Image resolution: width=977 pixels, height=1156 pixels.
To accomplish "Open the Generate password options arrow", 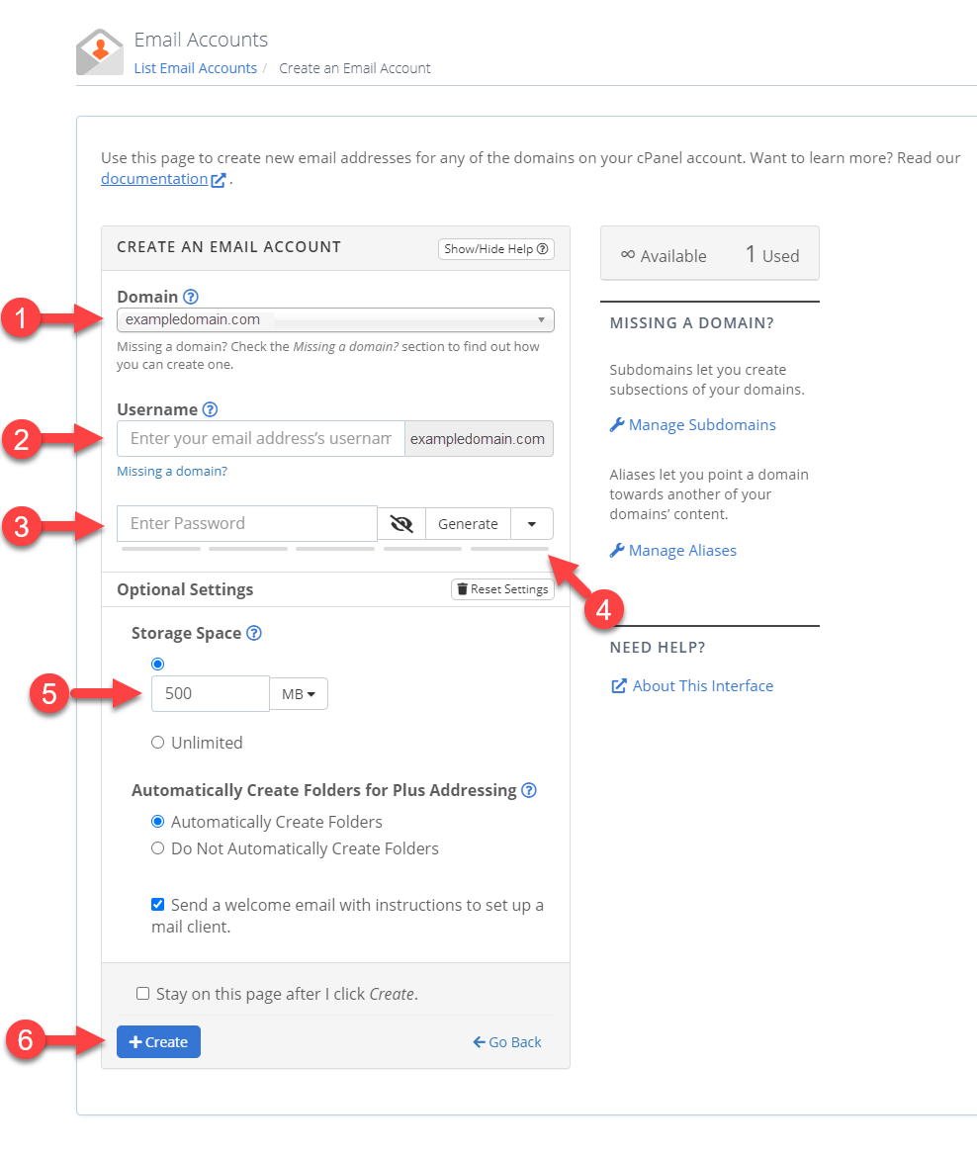I will pyautogui.click(x=531, y=523).
